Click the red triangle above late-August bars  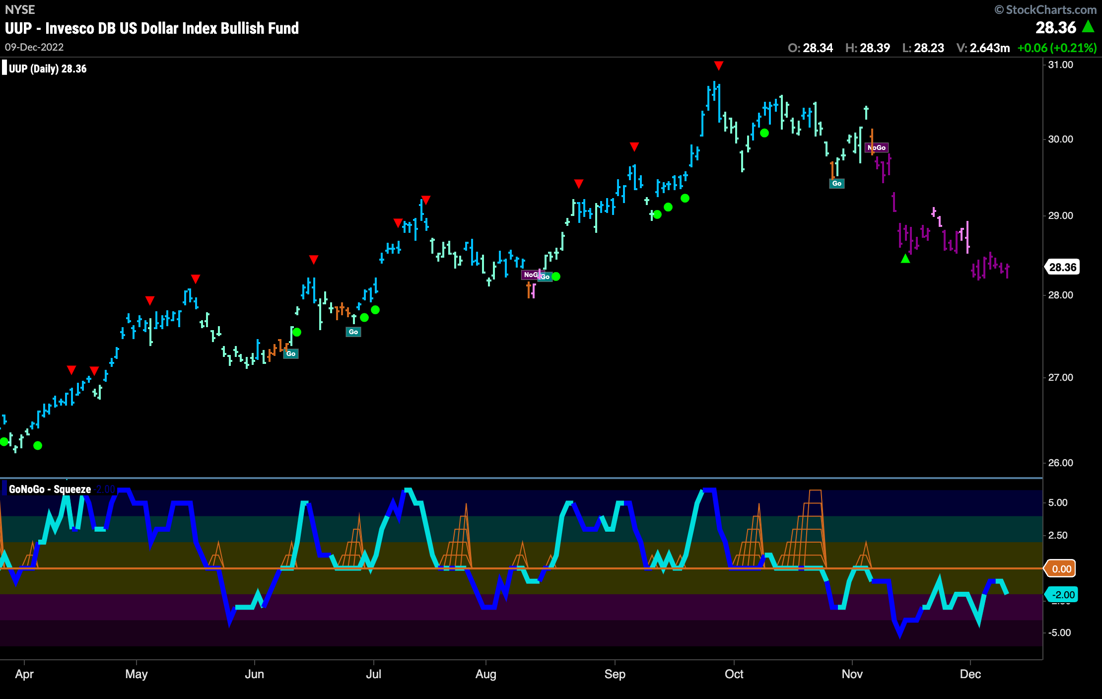click(579, 184)
